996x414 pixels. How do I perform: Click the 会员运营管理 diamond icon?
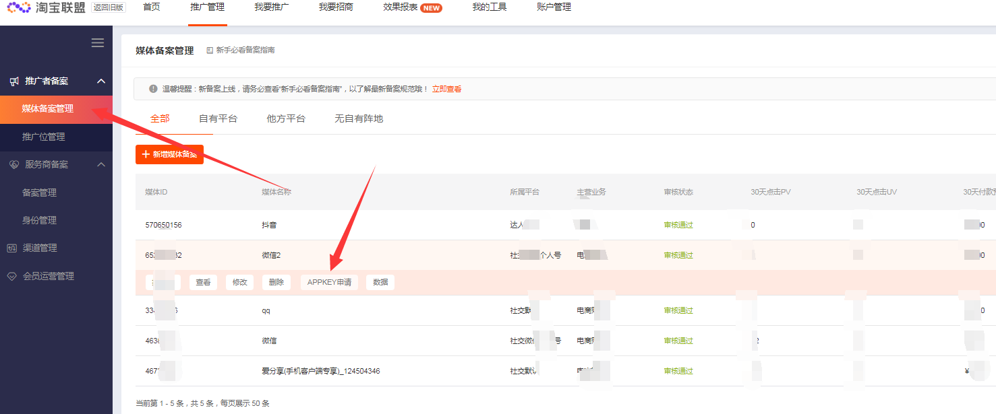pos(11,277)
